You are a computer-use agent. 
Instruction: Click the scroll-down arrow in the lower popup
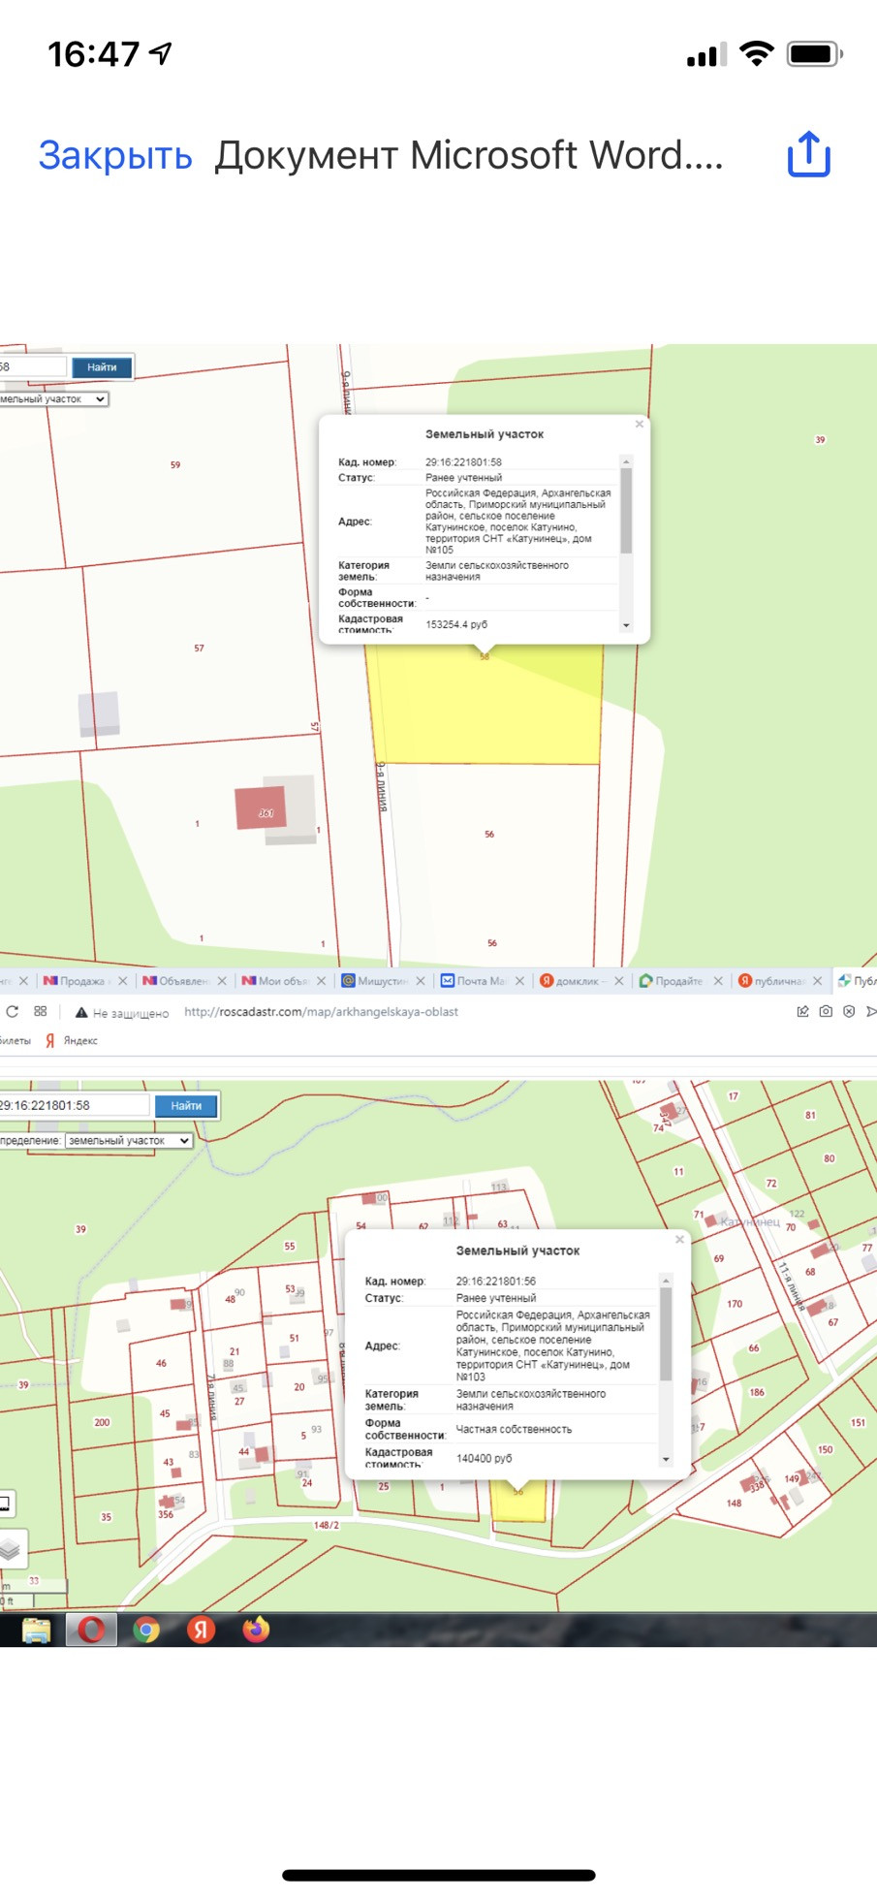(666, 1459)
